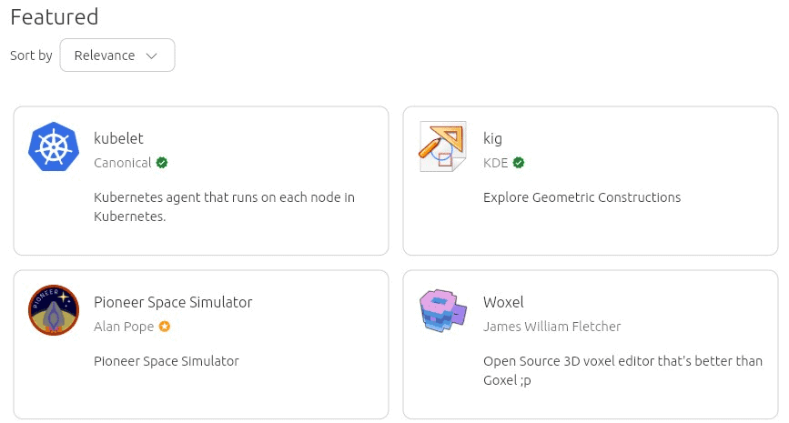789x423 pixels.
Task: Open the kubelet app title
Action: click(x=118, y=138)
